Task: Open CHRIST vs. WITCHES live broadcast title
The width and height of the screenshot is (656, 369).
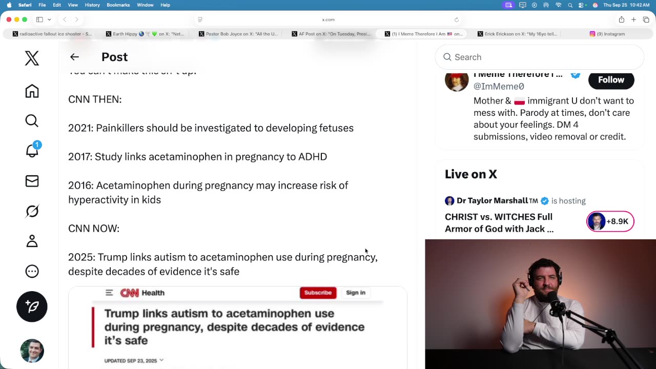Action: click(x=499, y=223)
